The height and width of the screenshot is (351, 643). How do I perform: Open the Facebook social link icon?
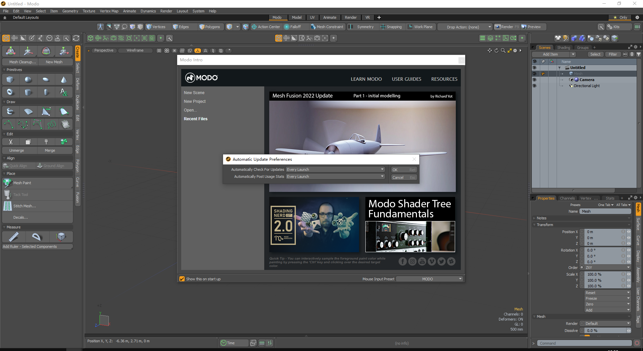tap(403, 262)
